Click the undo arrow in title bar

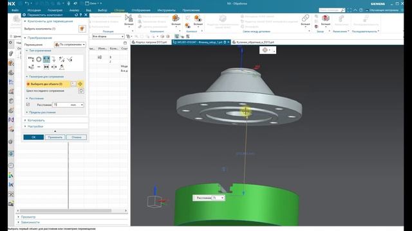tap(27, 3)
